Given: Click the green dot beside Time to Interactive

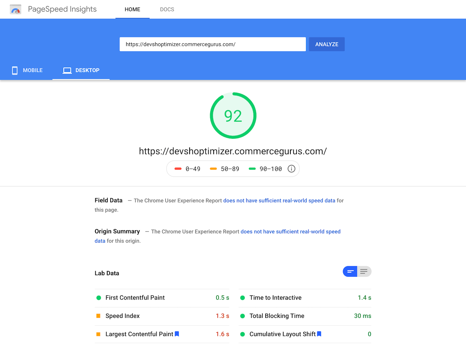Looking at the screenshot, I should tap(242, 298).
